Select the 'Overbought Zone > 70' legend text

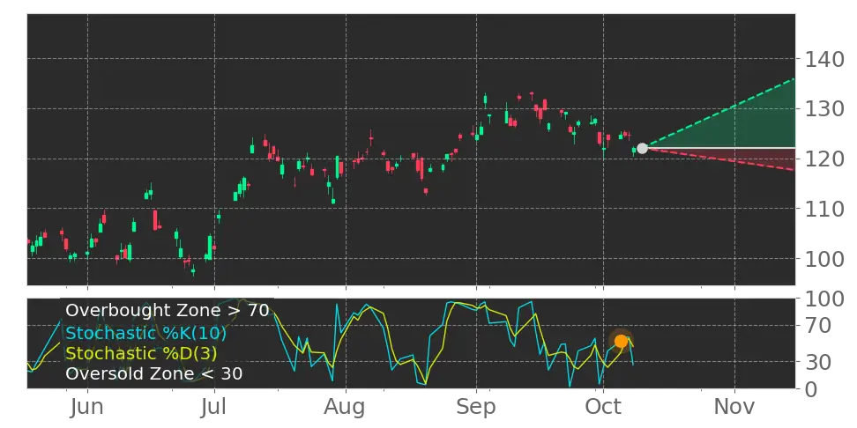point(168,310)
